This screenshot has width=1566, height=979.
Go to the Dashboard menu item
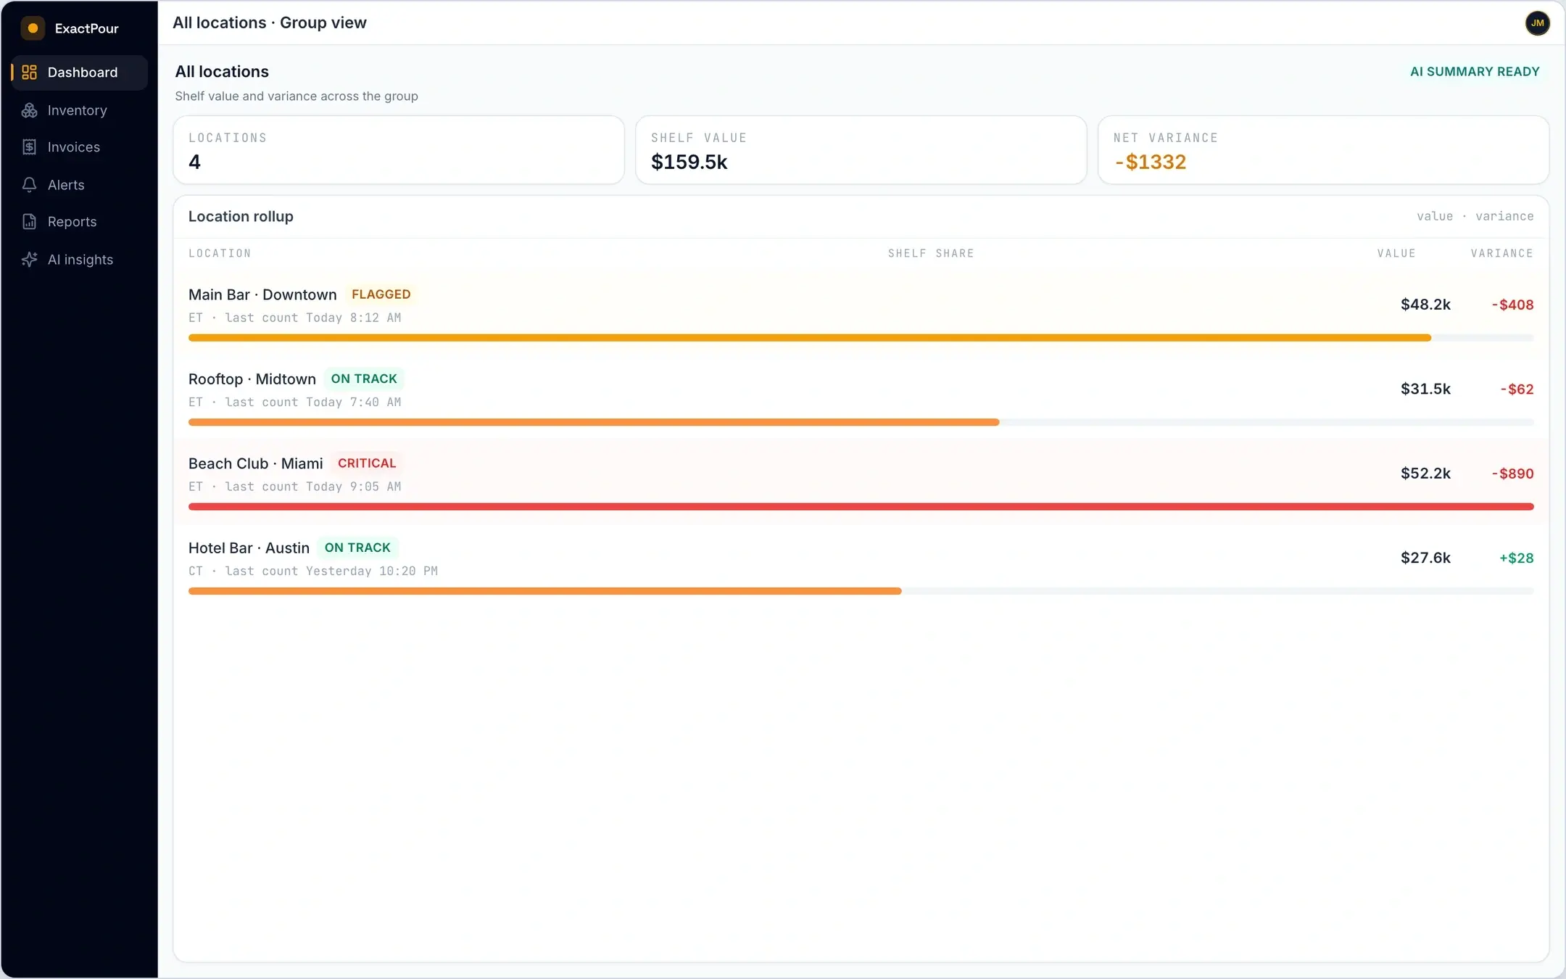coord(80,73)
